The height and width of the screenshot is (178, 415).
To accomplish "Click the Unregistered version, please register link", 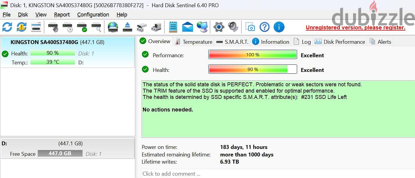I will (355, 28).
